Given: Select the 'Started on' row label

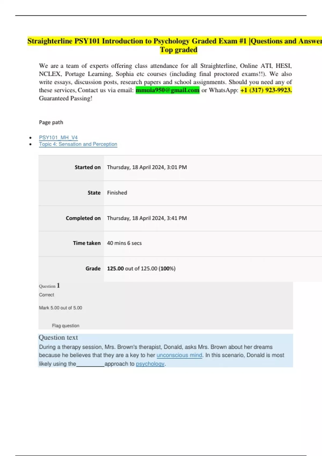Looking at the screenshot, I should (87, 167).
